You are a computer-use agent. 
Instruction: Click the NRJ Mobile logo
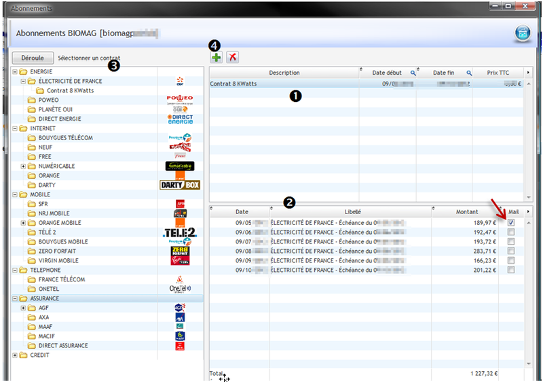pyautogui.click(x=180, y=213)
